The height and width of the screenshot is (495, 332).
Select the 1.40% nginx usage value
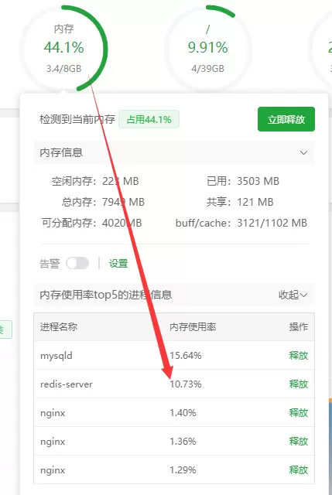click(183, 412)
